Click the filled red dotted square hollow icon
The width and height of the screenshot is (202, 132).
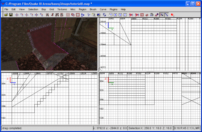pyautogui.click(x=78, y=15)
